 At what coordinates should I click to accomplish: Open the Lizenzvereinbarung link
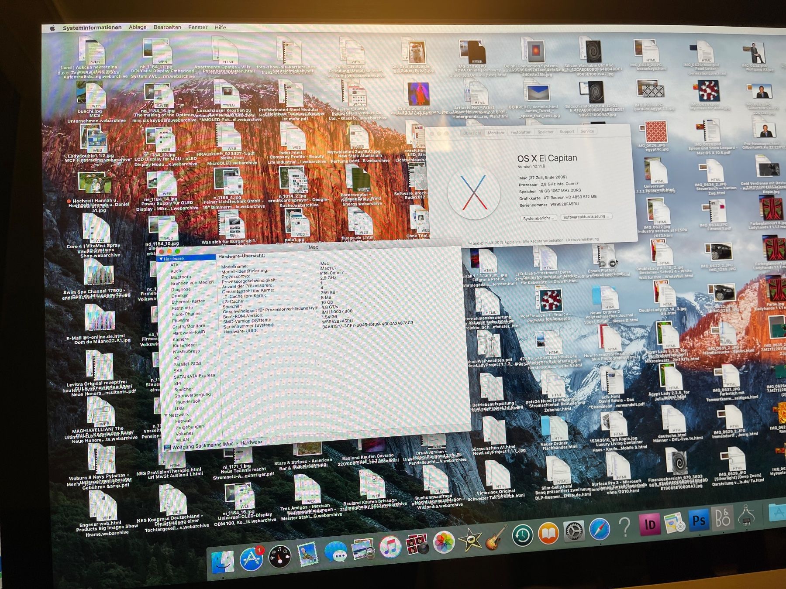[582, 239]
